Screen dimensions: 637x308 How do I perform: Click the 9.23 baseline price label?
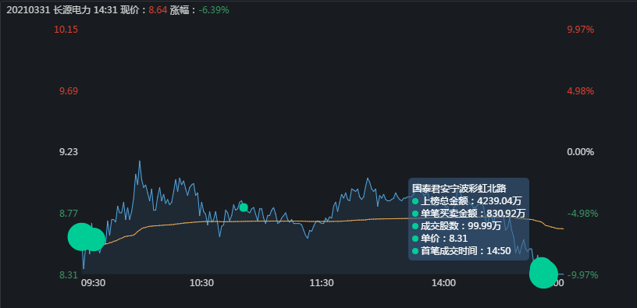coord(69,152)
